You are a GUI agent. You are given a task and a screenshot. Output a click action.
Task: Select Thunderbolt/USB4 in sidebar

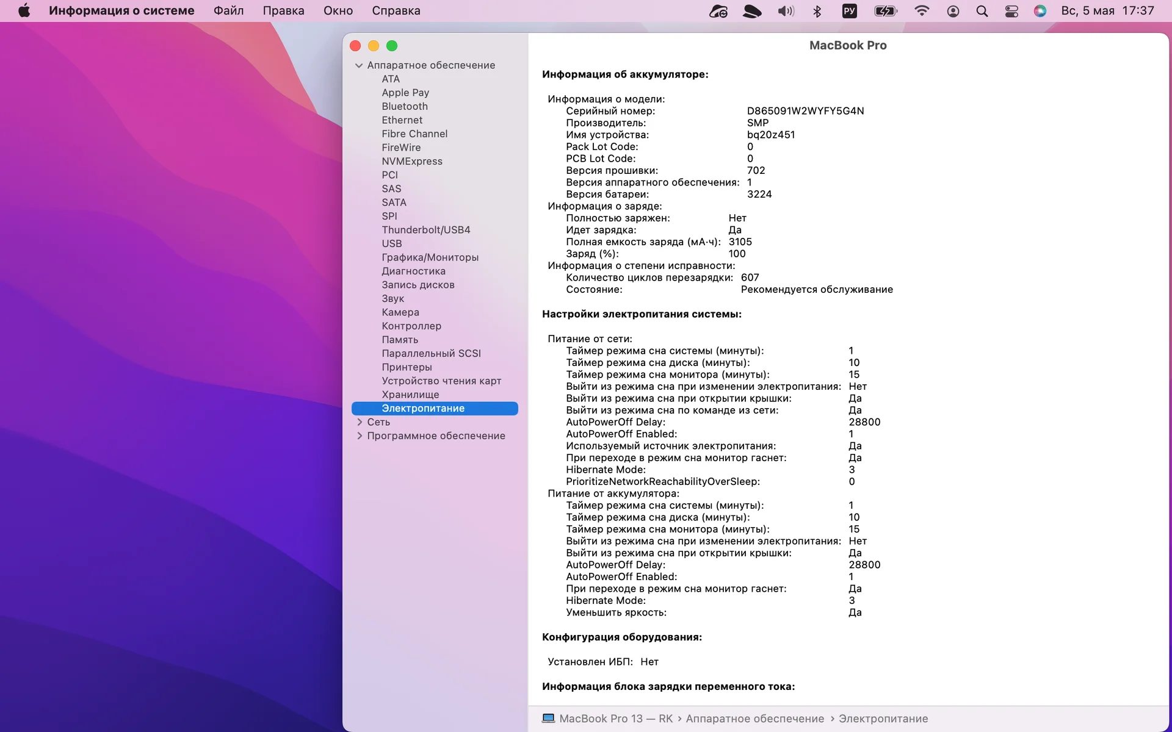426,230
